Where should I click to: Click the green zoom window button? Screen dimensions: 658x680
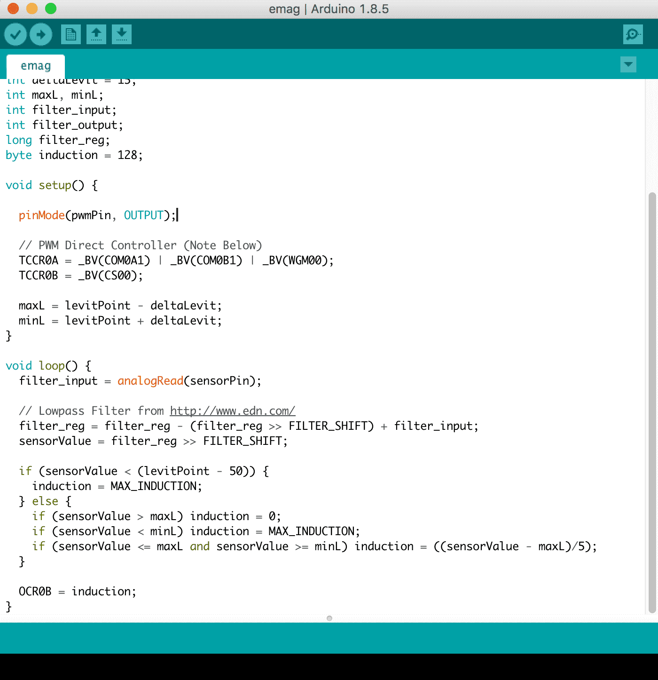51,8
